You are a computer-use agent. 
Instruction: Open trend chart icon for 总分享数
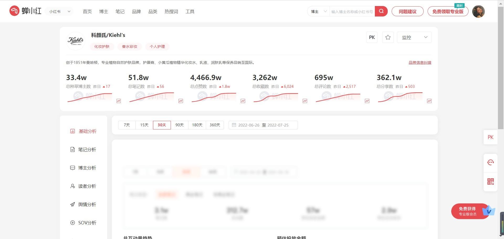click(429, 101)
